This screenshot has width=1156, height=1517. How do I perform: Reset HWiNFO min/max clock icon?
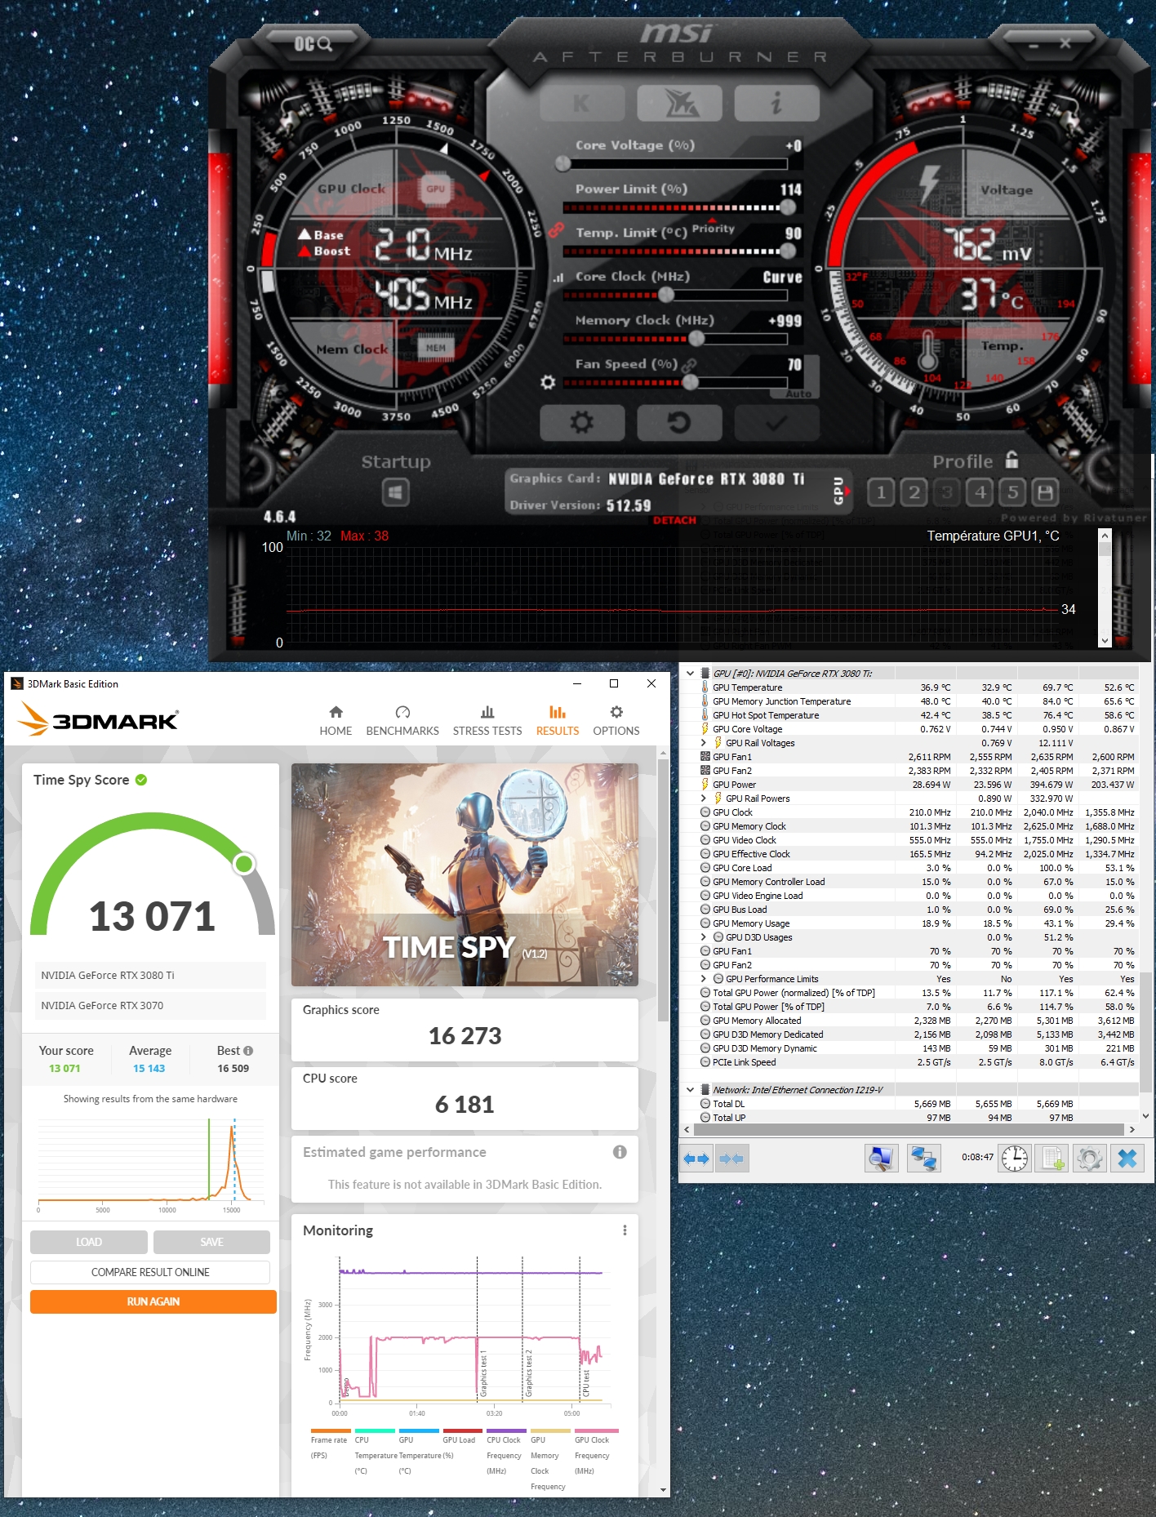1015,1158
